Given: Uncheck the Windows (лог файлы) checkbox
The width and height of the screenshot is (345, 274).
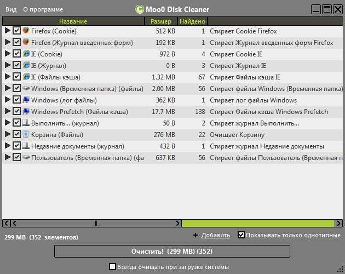Looking at the screenshot, I should click(x=16, y=100).
